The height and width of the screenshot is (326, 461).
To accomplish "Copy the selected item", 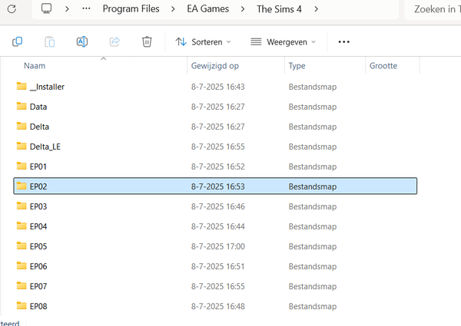I will point(18,41).
